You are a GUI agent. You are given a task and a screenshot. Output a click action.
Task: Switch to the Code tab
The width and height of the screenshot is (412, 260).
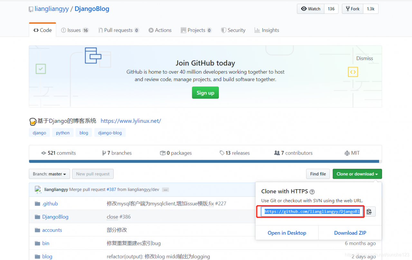pos(42,30)
